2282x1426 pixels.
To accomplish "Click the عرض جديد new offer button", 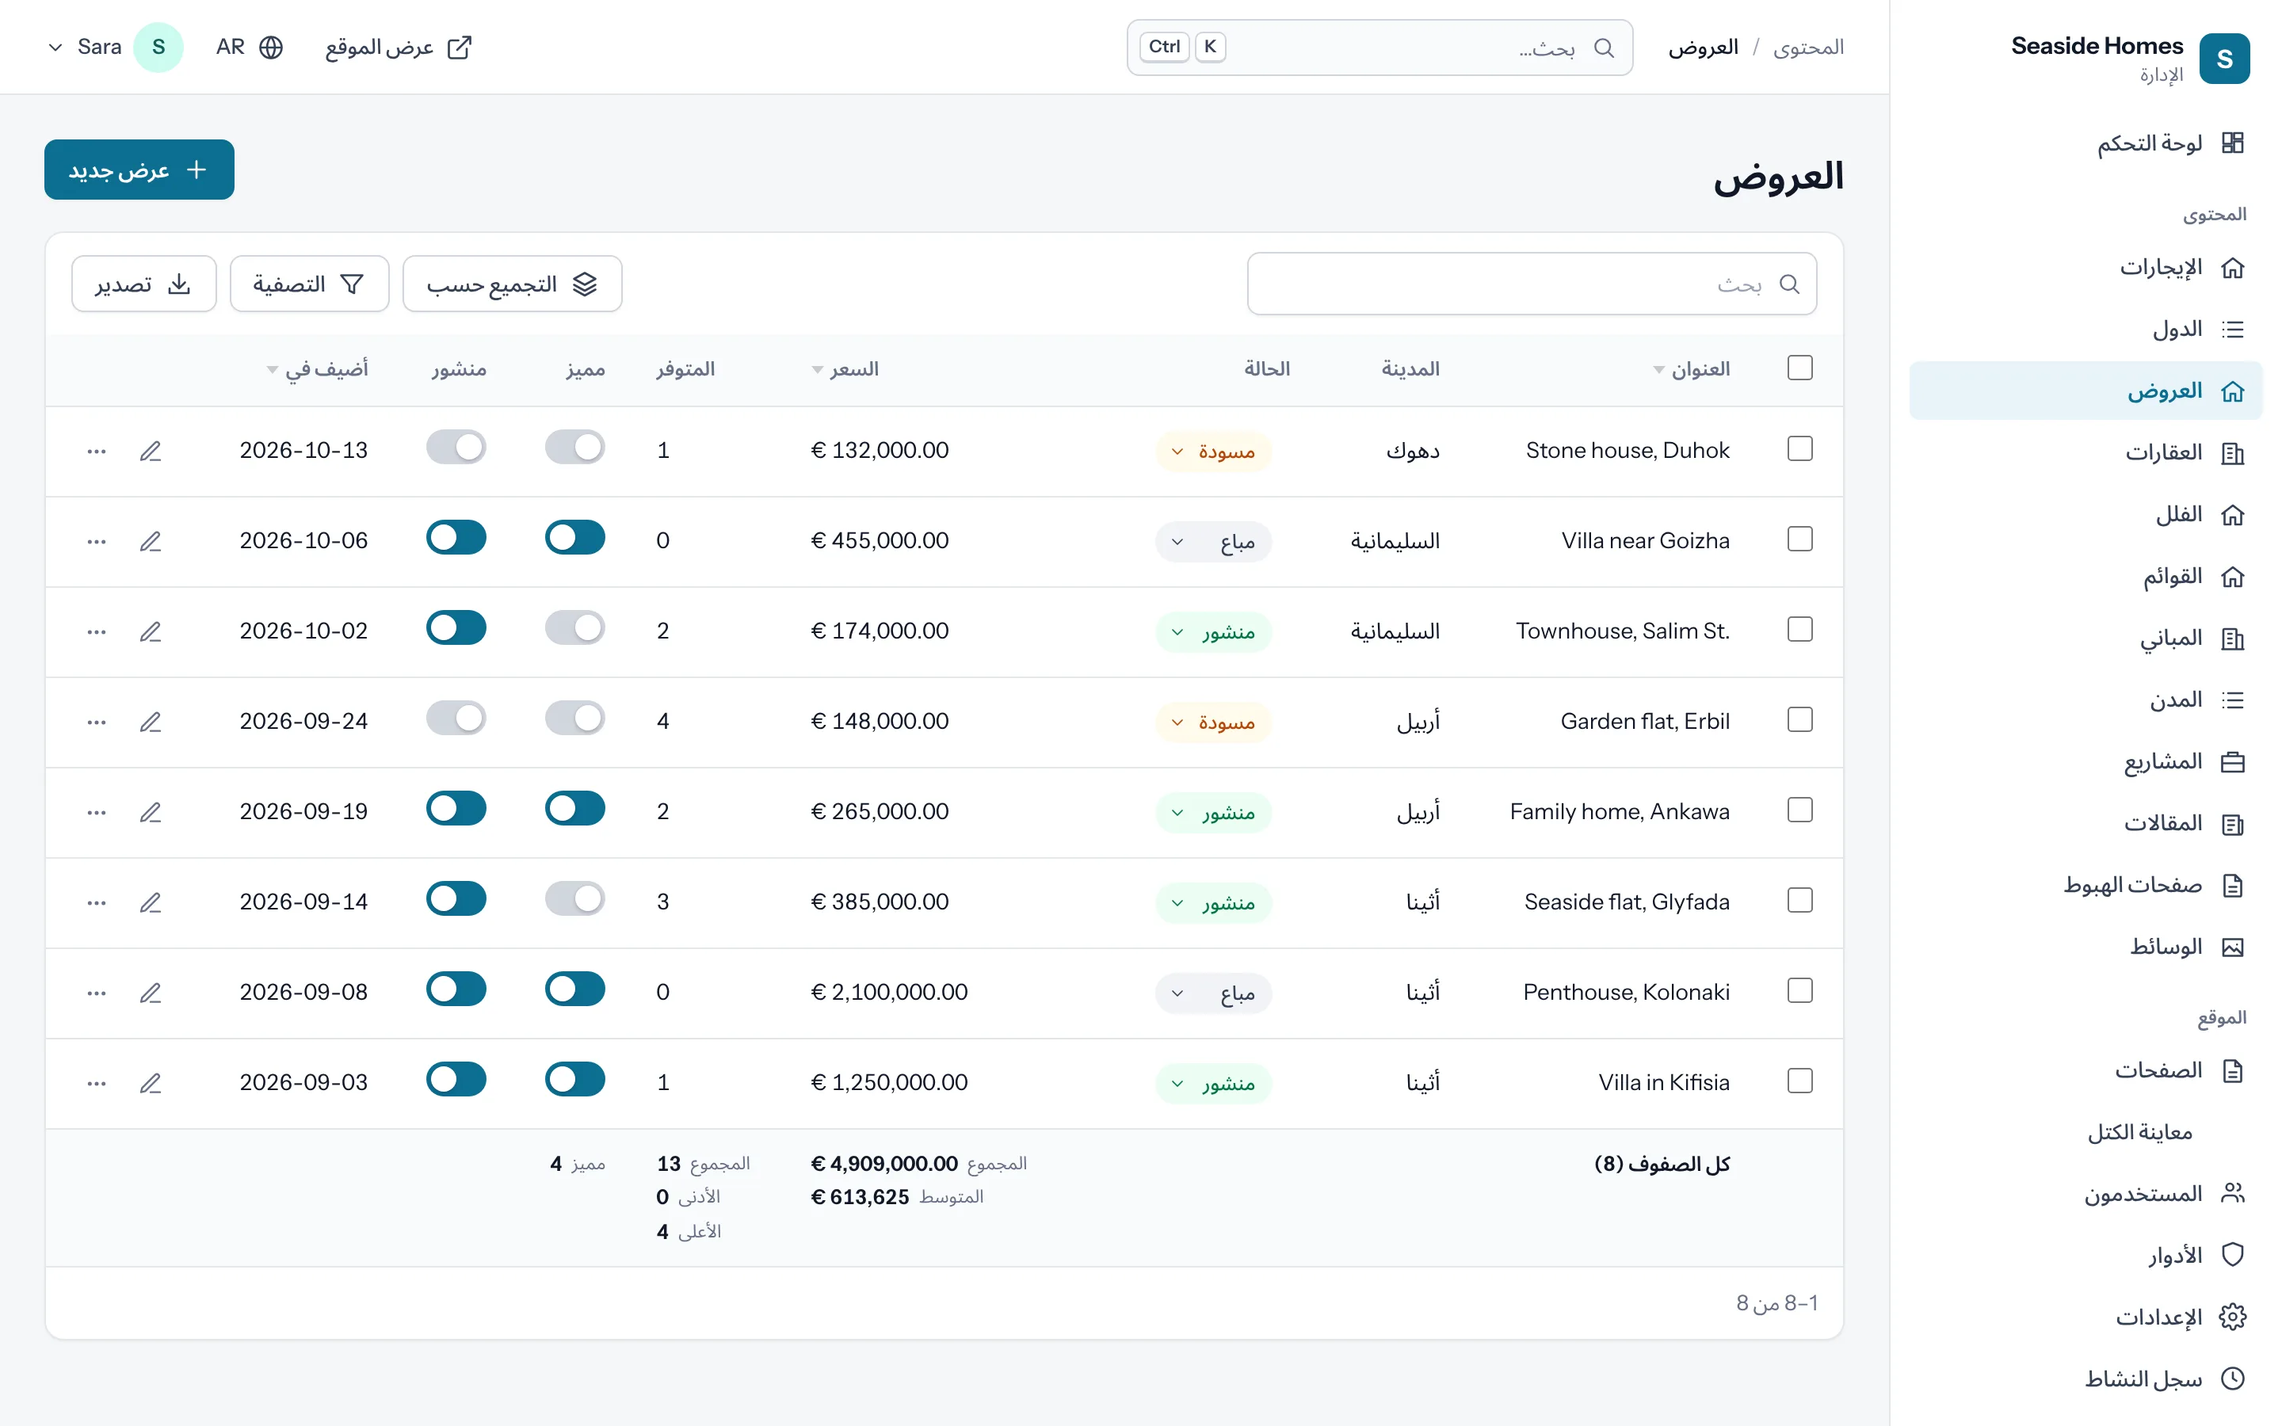I will [x=139, y=170].
